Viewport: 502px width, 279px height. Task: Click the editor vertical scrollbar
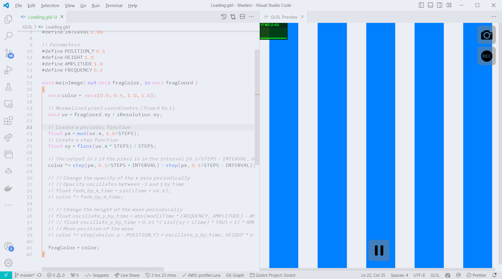click(257, 107)
